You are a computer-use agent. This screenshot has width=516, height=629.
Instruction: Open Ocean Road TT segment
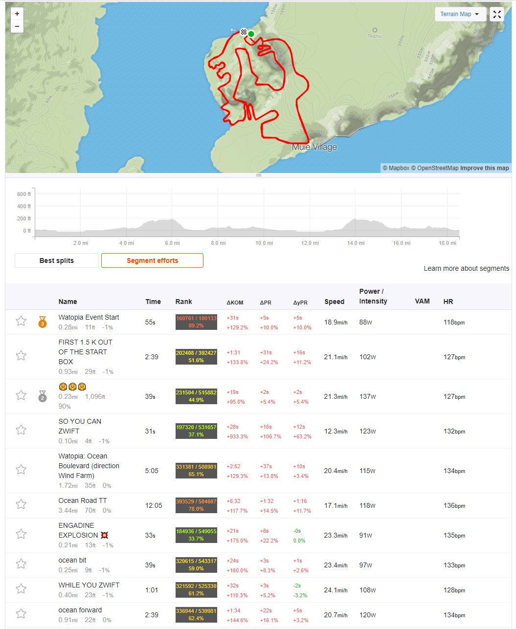82,500
